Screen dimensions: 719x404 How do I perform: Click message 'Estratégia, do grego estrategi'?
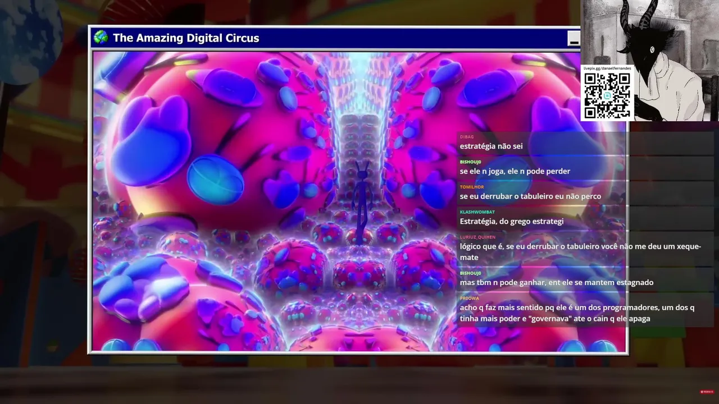(512, 221)
